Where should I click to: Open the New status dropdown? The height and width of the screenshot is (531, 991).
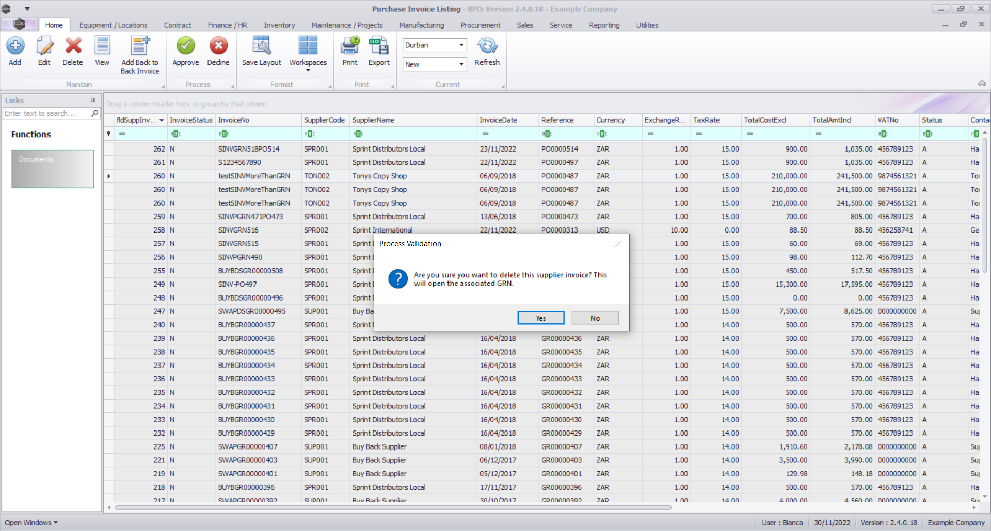pos(461,64)
